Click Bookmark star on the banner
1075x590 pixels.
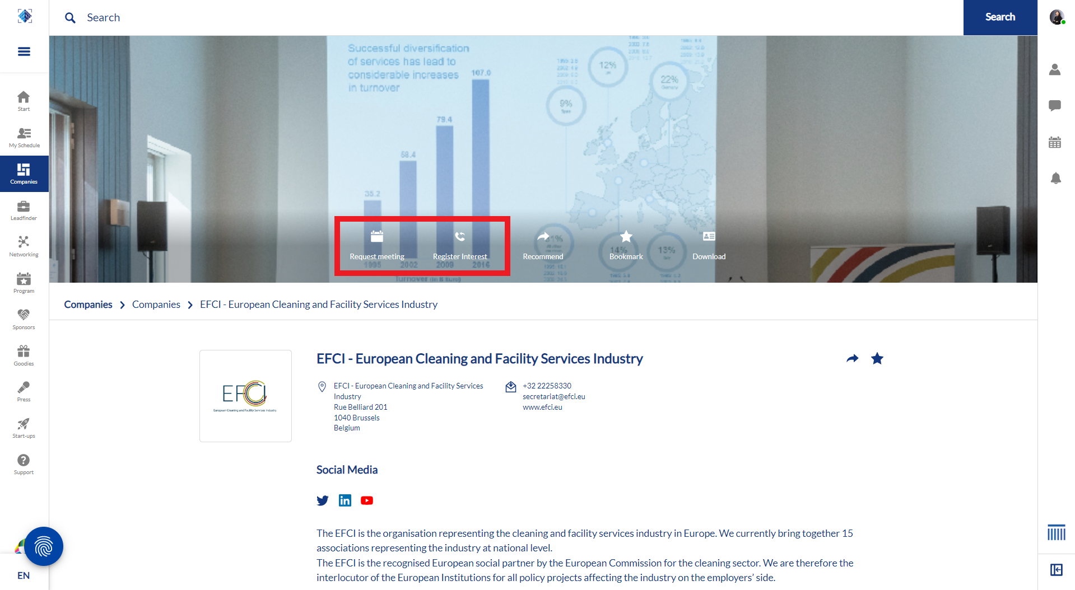click(626, 246)
